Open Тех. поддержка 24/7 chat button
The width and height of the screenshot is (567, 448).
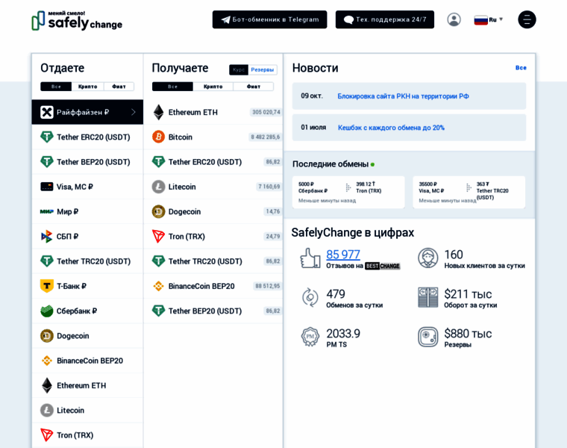[385, 19]
